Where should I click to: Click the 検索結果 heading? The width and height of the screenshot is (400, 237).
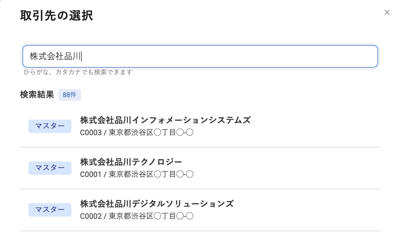coord(37,94)
